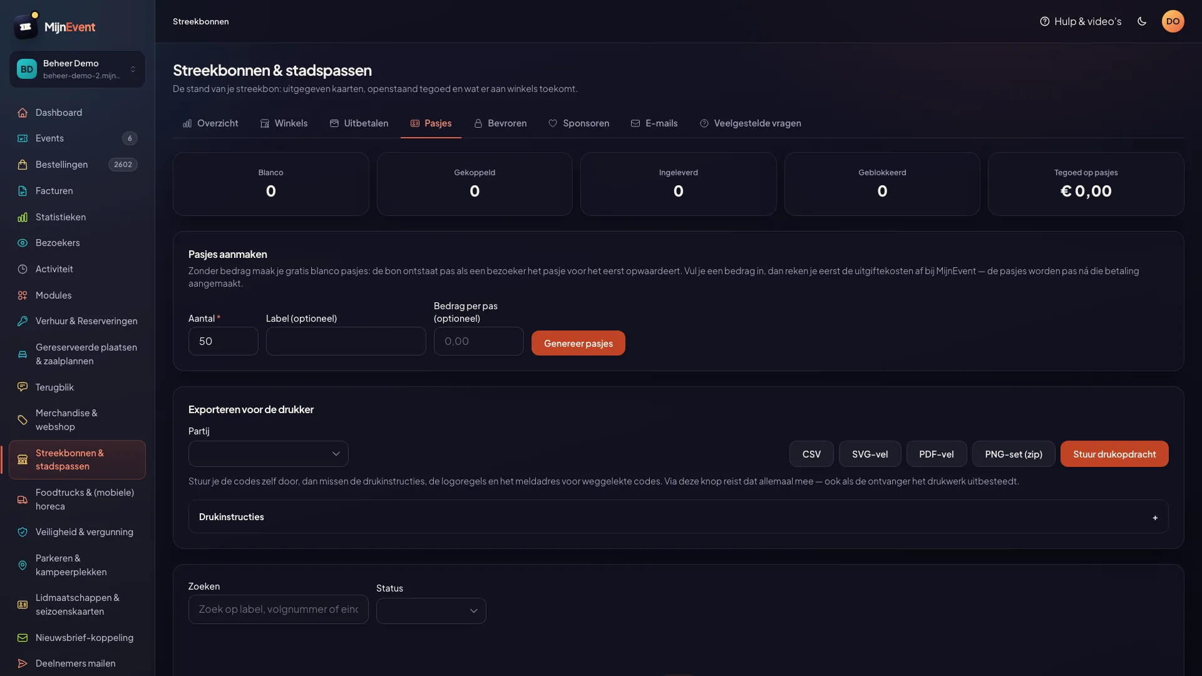Download the PNG-set (zip)
This screenshot has width=1202, height=676.
pos(1013,454)
